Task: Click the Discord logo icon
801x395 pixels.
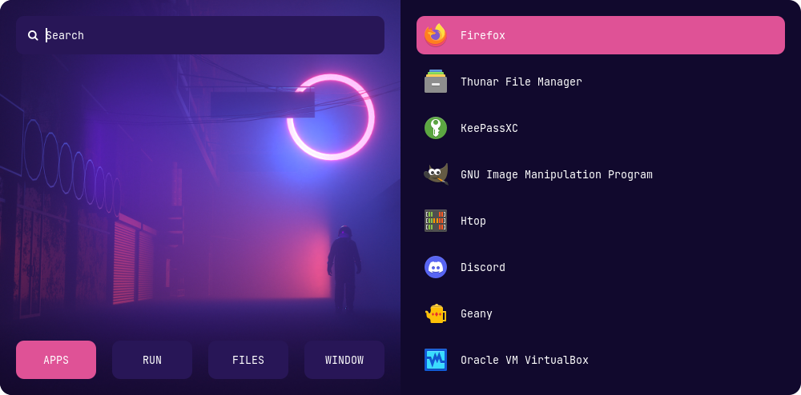Action: coord(436,267)
